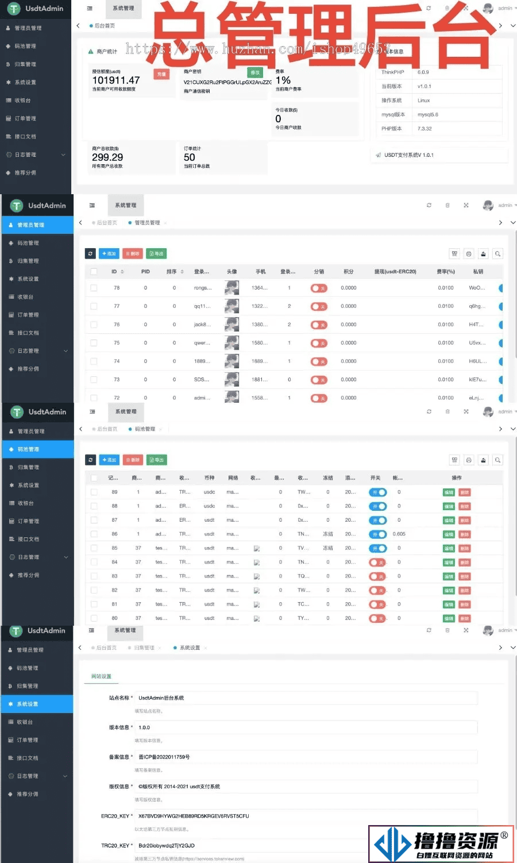
Task: Click 删除 button for 码池 record 85
Action: tap(465, 548)
